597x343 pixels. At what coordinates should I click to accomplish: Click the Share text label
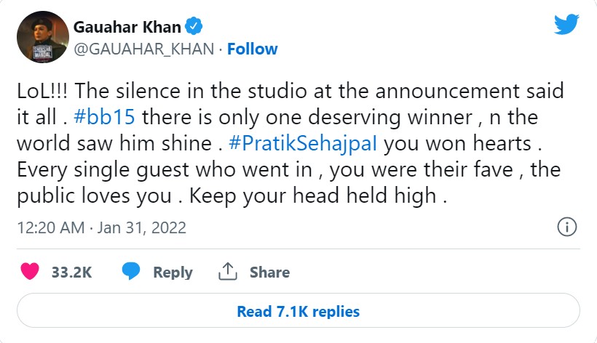pyautogui.click(x=269, y=273)
